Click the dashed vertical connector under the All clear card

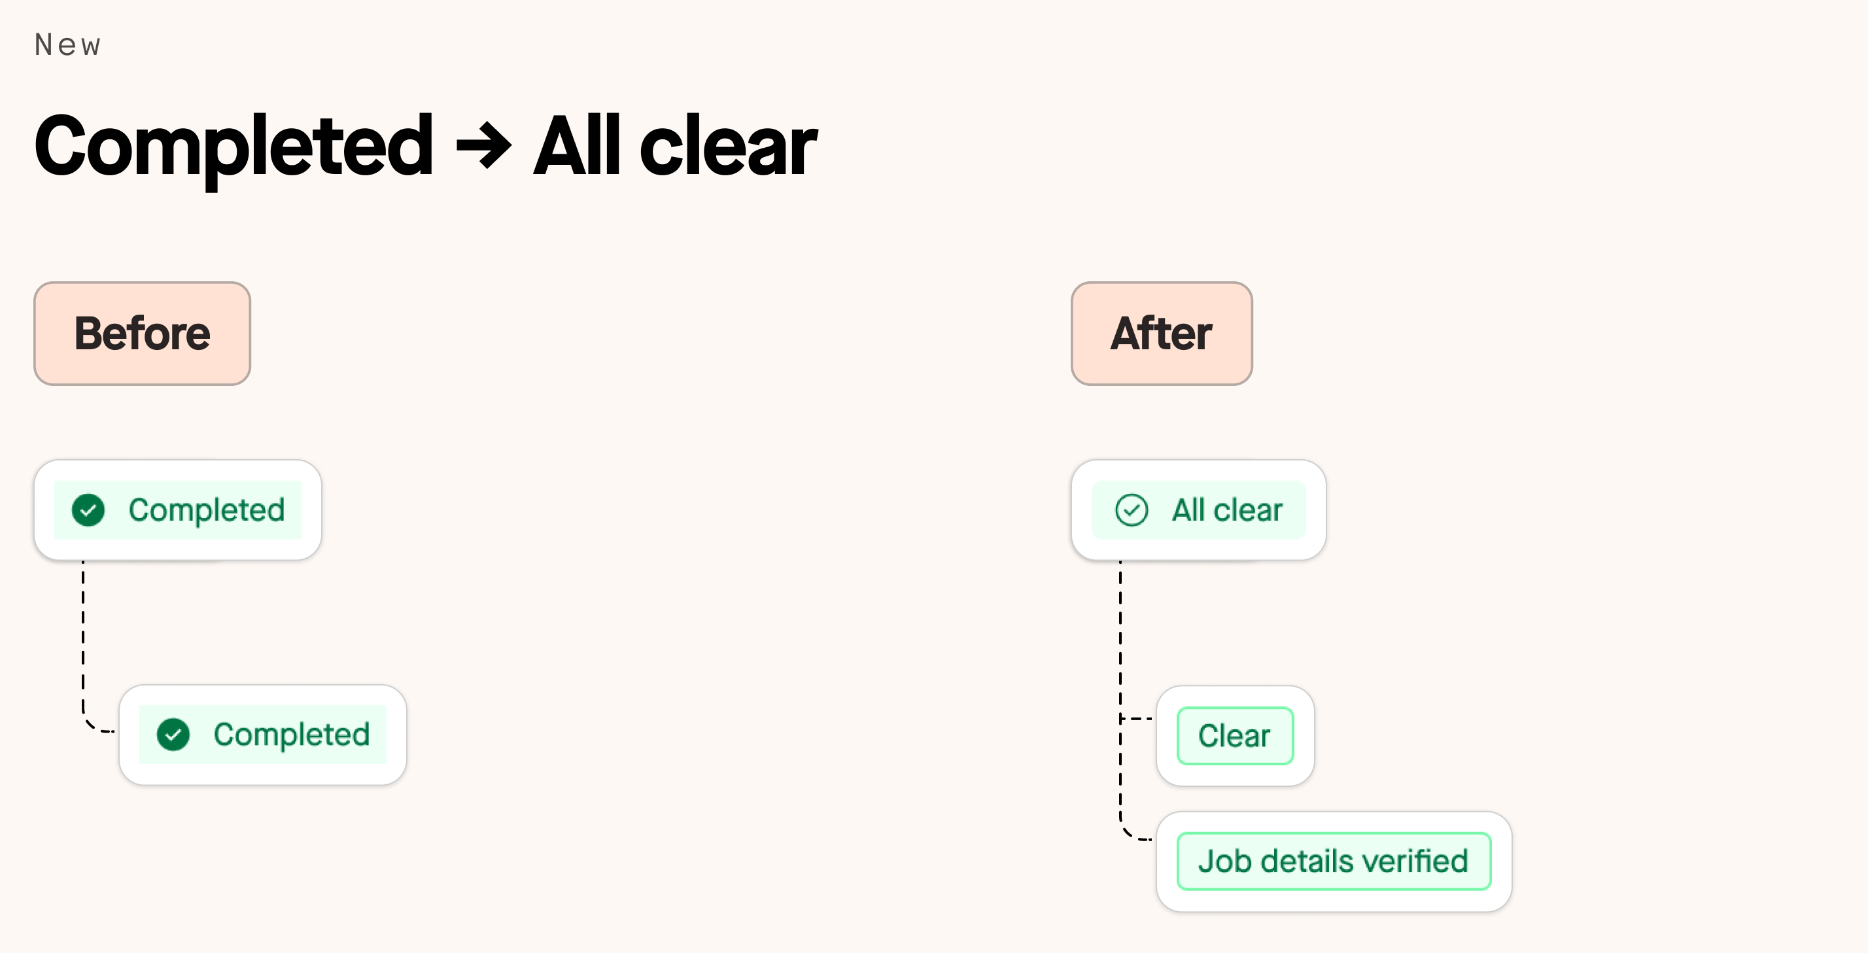(1120, 689)
